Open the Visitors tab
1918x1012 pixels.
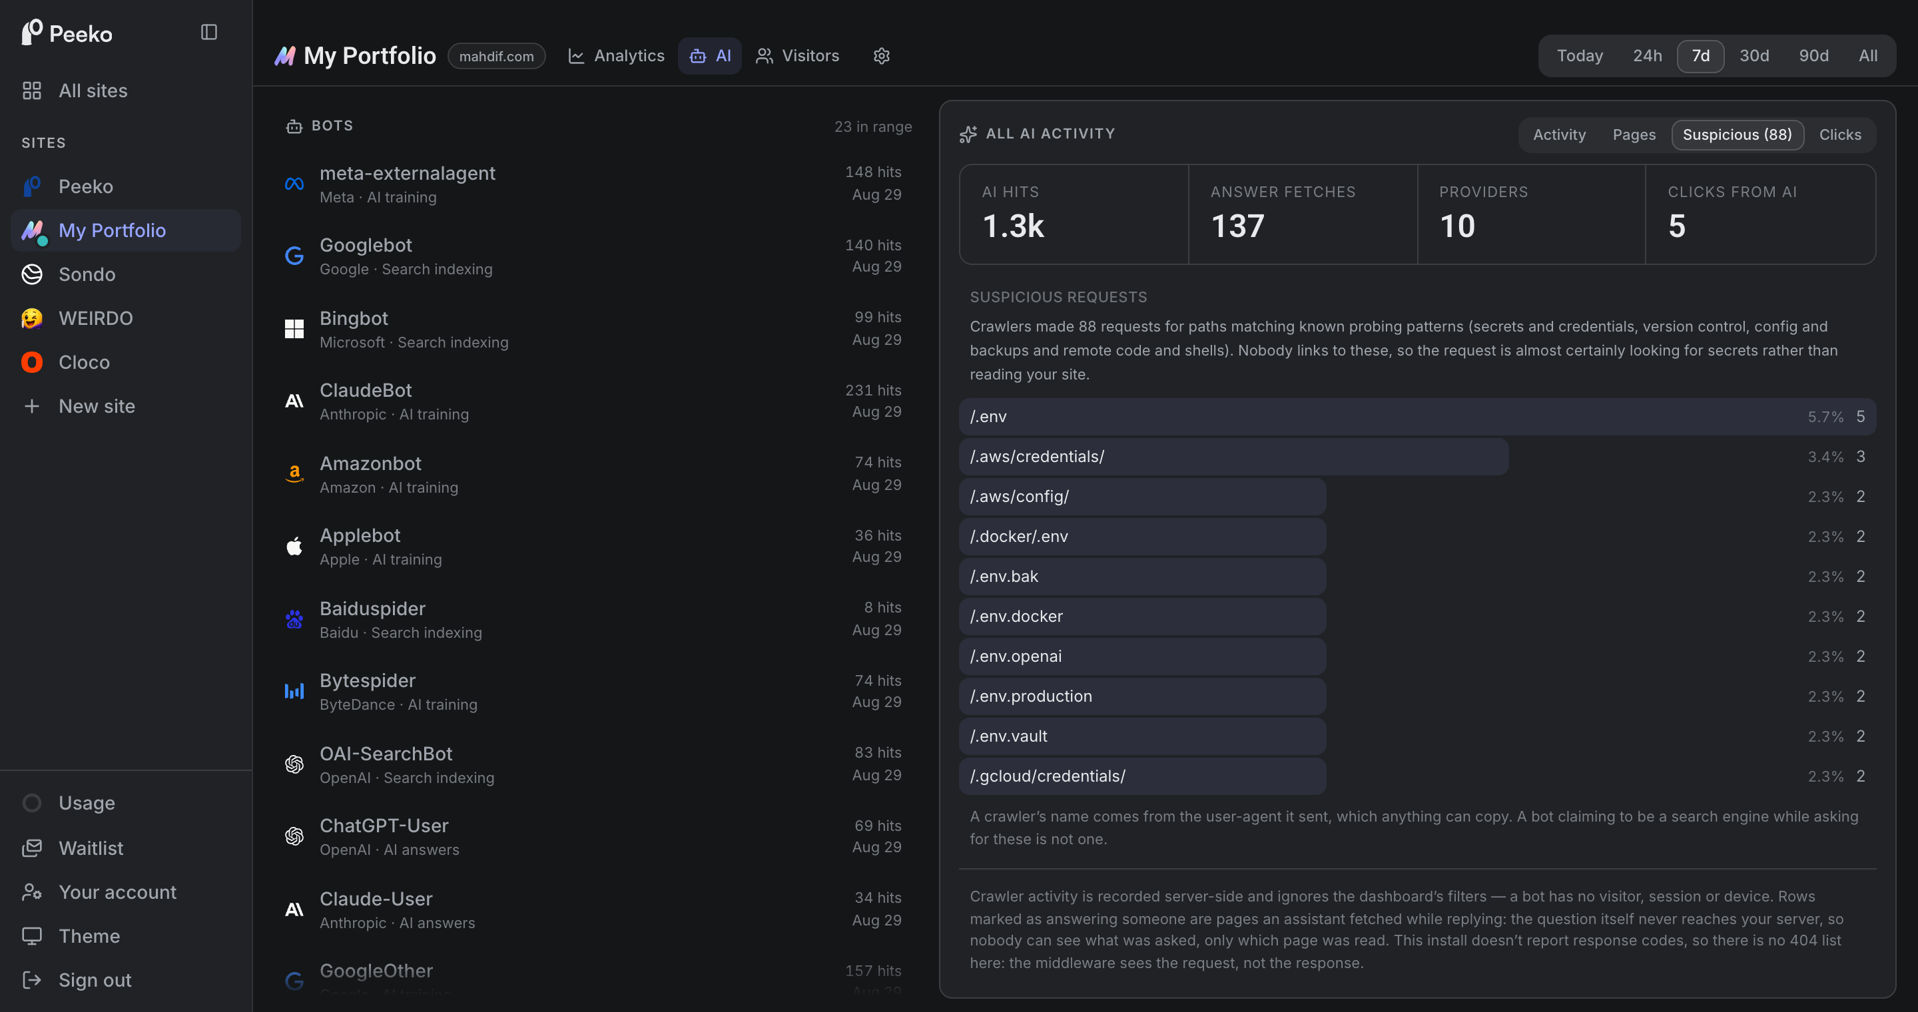(x=797, y=56)
